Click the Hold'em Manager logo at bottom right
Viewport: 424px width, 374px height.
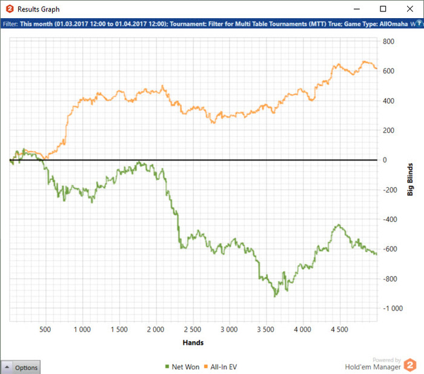click(x=410, y=365)
